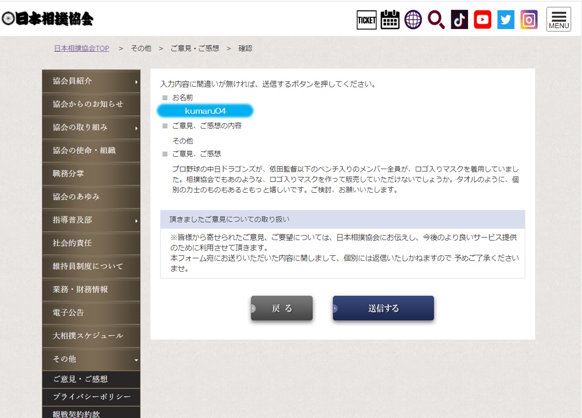Click the Japan Sumo Association logo
Image resolution: width=582 pixels, height=418 pixels.
tap(47, 19)
